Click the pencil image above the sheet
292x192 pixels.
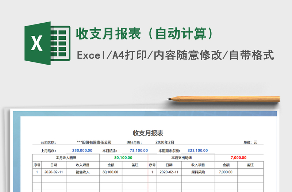click(x=223, y=99)
